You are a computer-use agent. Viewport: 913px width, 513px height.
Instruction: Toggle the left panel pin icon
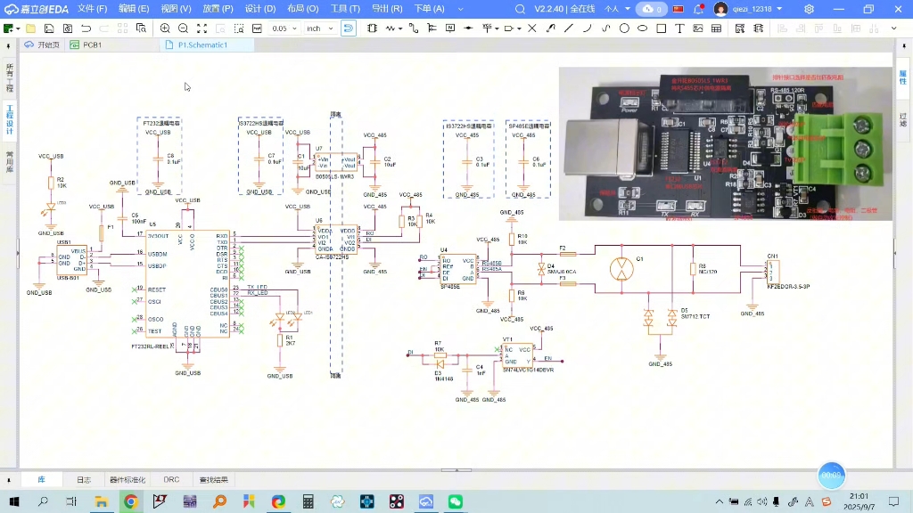[9, 45]
